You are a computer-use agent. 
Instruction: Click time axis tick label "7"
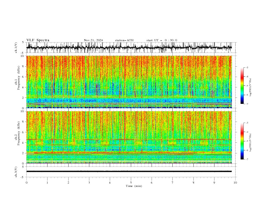[x=173, y=183]
